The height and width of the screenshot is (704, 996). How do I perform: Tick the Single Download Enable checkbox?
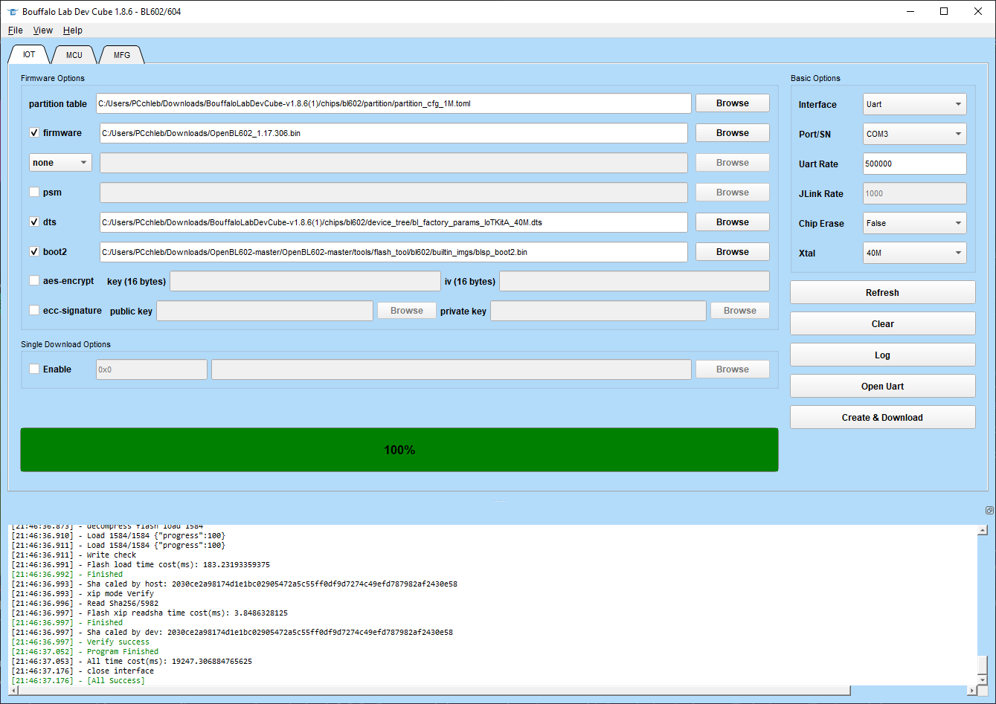(34, 369)
